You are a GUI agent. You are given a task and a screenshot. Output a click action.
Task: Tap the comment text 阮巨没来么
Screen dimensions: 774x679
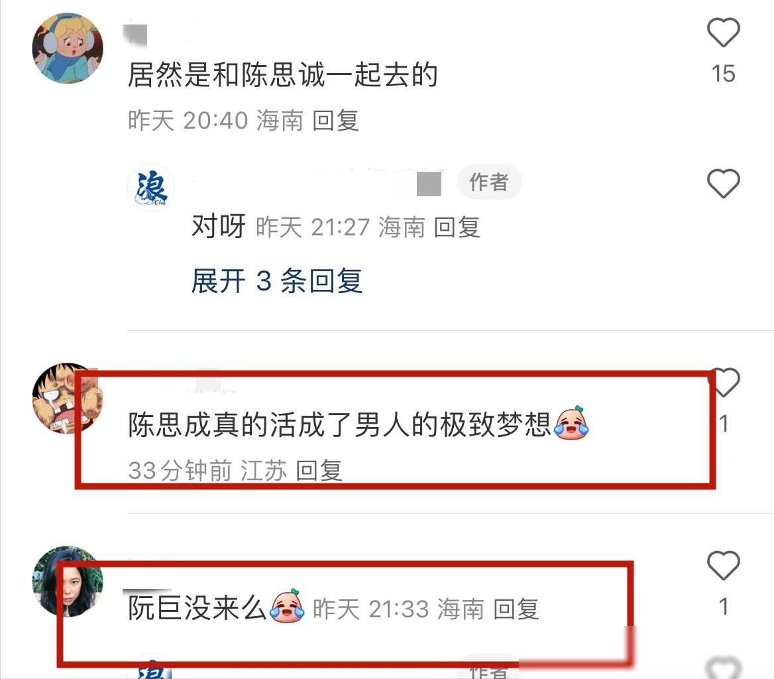[x=197, y=607]
